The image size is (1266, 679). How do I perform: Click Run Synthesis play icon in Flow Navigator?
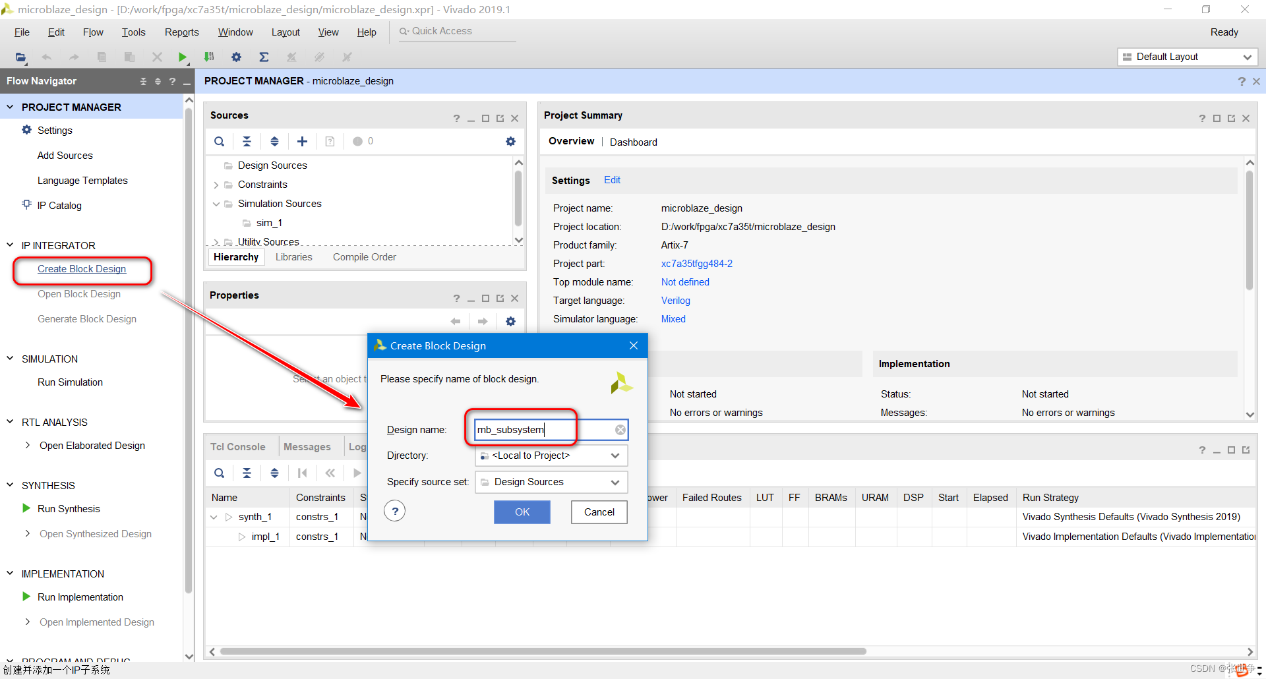[26, 508]
